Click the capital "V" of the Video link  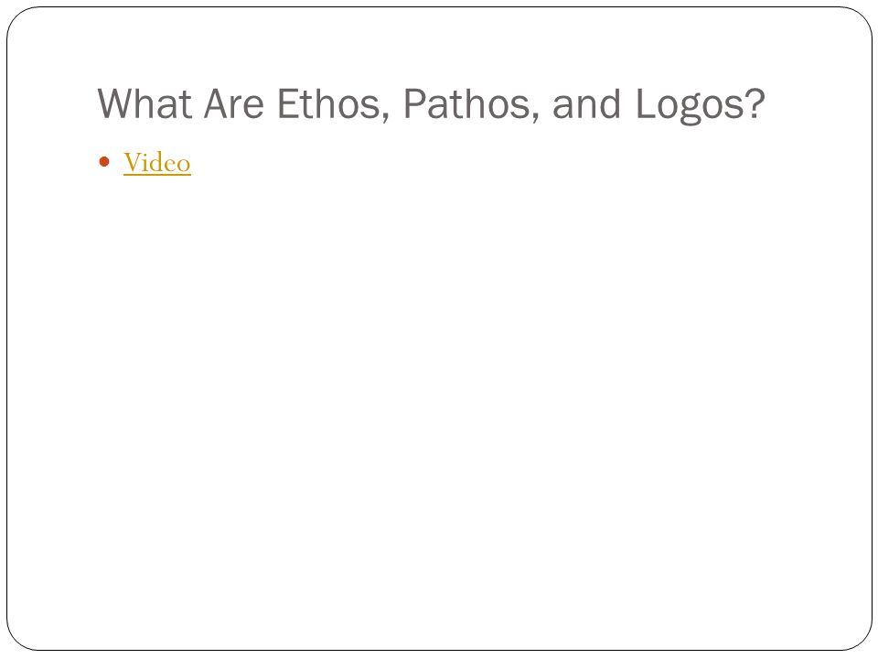(x=134, y=163)
